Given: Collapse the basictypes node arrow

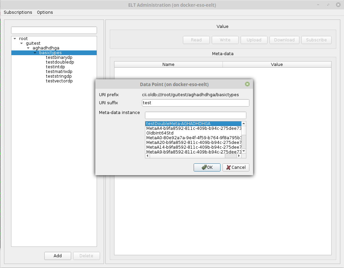Looking at the screenshot, I should 35,53.
